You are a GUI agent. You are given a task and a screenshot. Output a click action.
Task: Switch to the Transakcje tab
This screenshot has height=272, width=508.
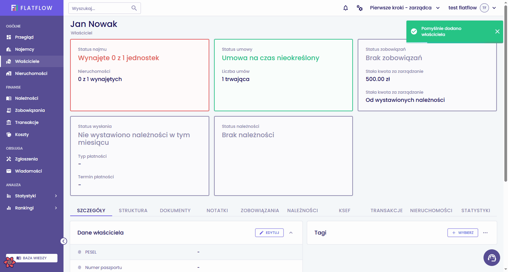point(387,210)
